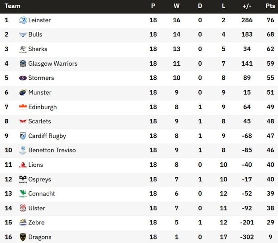The image size is (278, 243).
Task: Sort by the +/- column header
Action: pos(247,6)
